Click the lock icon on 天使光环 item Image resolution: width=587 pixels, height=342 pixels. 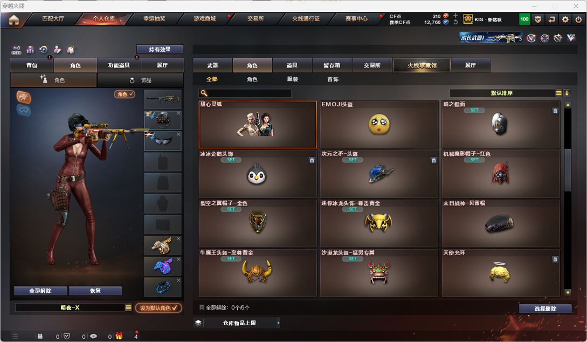555,259
